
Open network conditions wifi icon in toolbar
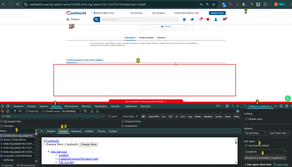tap(85, 111)
